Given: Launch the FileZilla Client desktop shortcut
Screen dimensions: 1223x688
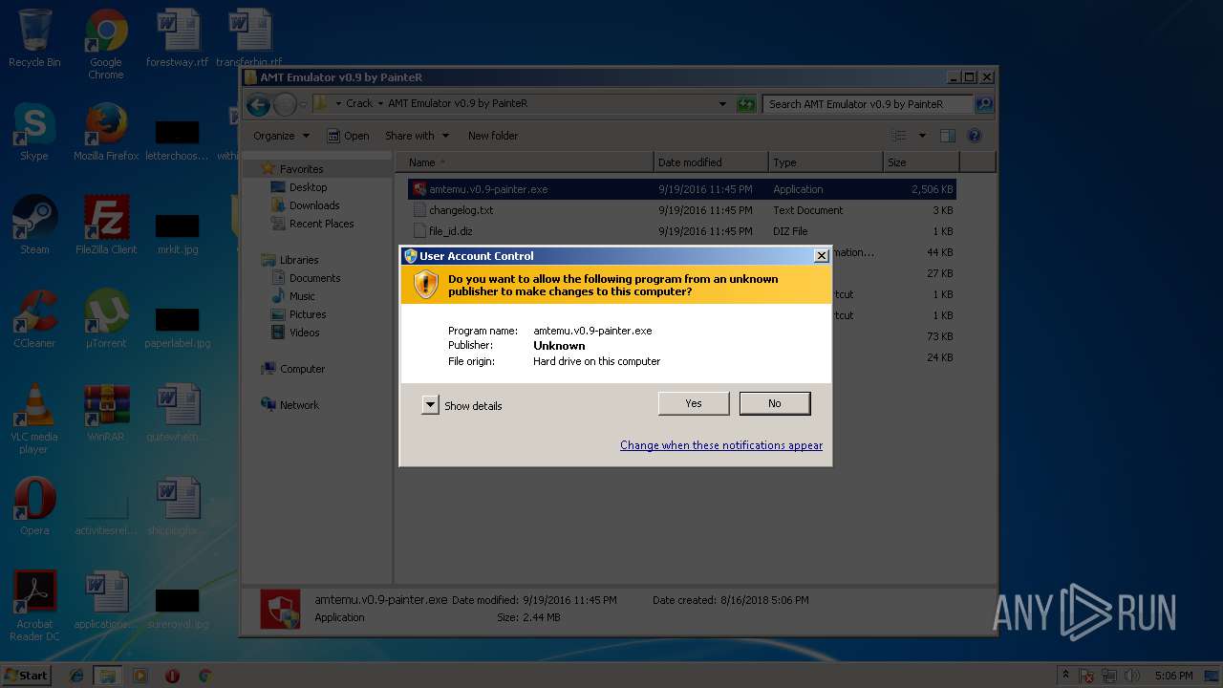Looking at the screenshot, I should tap(106, 226).
